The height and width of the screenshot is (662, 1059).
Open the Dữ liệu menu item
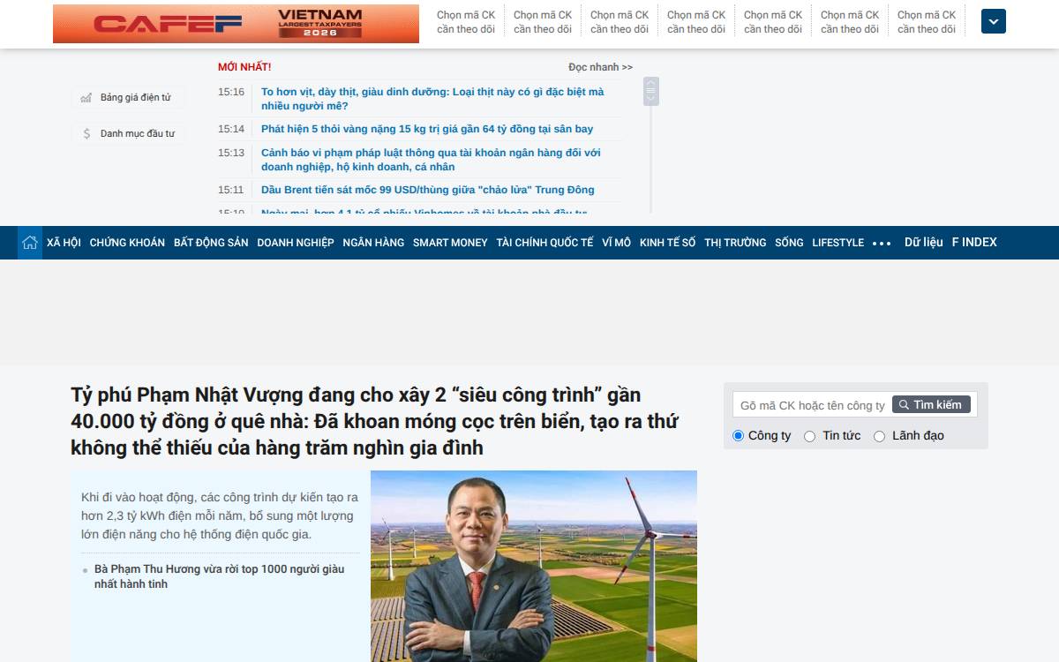tap(923, 242)
